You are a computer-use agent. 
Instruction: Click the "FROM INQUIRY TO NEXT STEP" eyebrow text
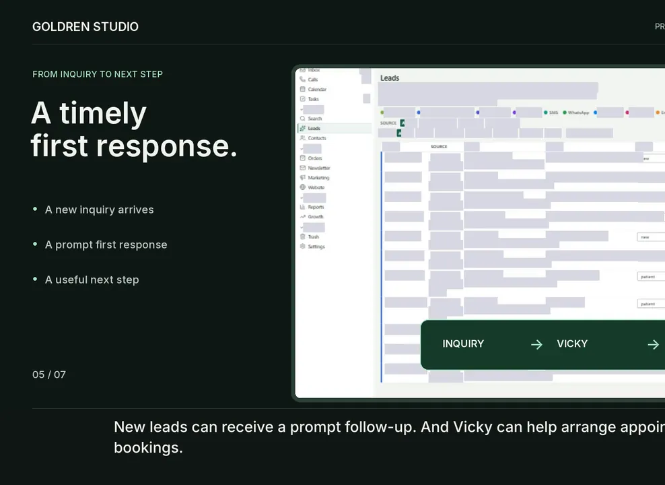98,74
